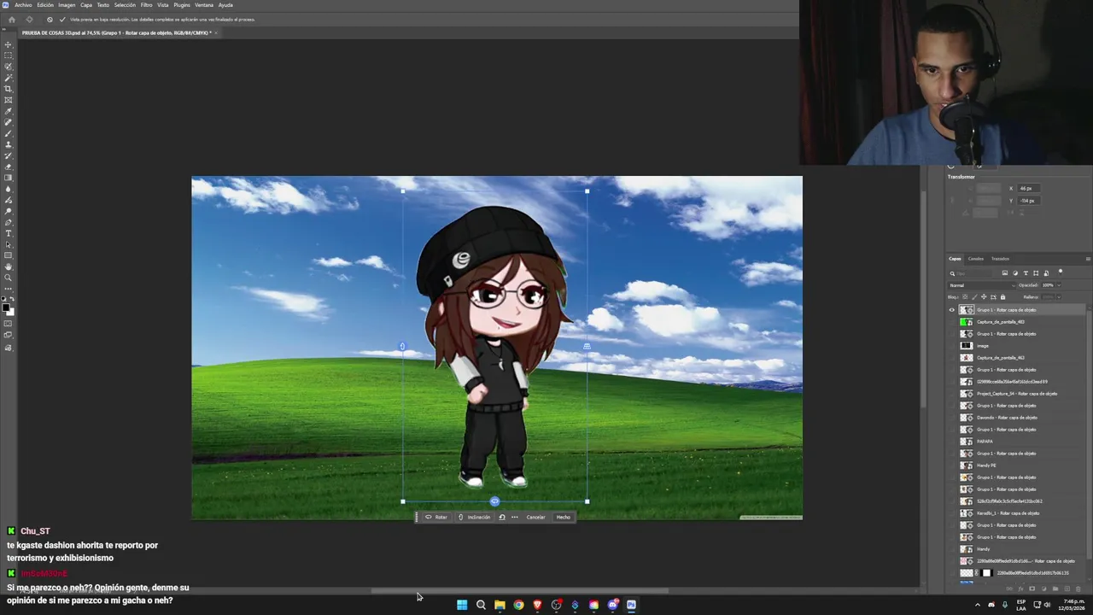Select the Gradient tool
Viewport: 1093px width, 615px height.
[x=9, y=178]
